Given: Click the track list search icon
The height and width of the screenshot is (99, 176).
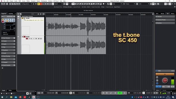Looking at the screenshot, I should pos(43,14).
